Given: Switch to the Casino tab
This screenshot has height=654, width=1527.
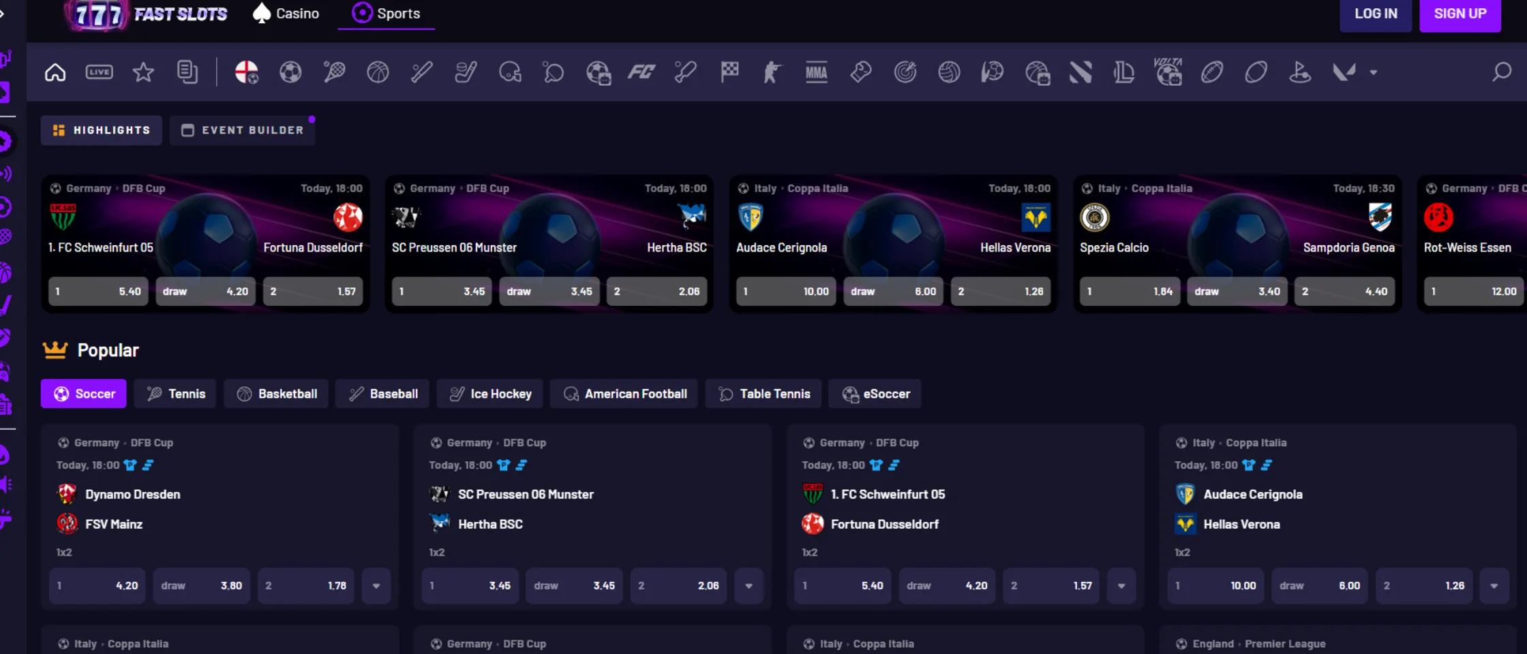Looking at the screenshot, I should coord(285,13).
